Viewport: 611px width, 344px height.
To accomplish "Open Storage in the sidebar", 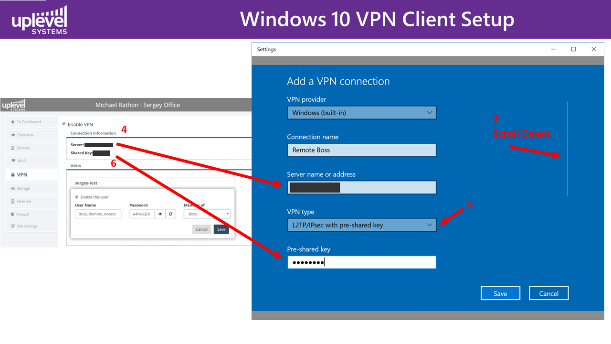I will (x=32, y=188).
